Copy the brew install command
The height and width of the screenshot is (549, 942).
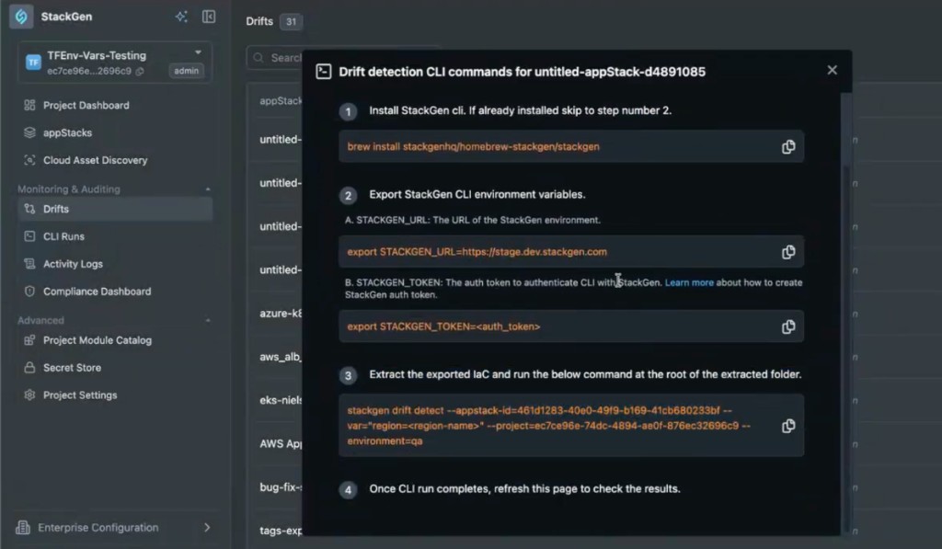point(788,147)
